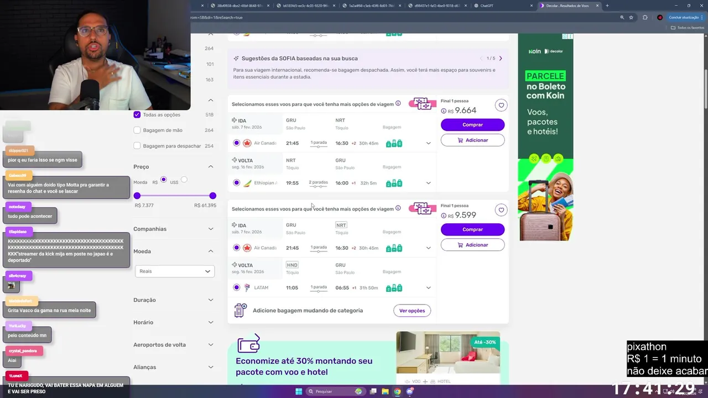The width and height of the screenshot is (708, 398).
Task: Select Air Canada outbound radio in 9.664 card
Action: 236,143
